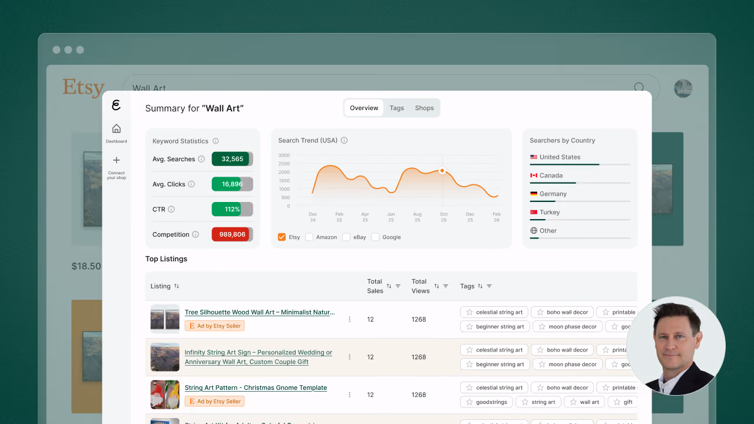Click the Avg. Searches value "32,565"
754x424 pixels.
pos(232,159)
